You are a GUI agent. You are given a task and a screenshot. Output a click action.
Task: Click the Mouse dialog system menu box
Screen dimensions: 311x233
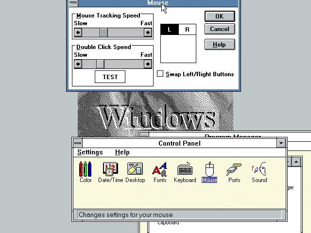(x=73, y=3)
